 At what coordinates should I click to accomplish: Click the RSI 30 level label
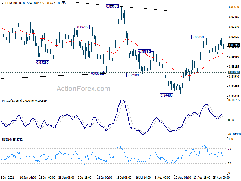coord(230,164)
